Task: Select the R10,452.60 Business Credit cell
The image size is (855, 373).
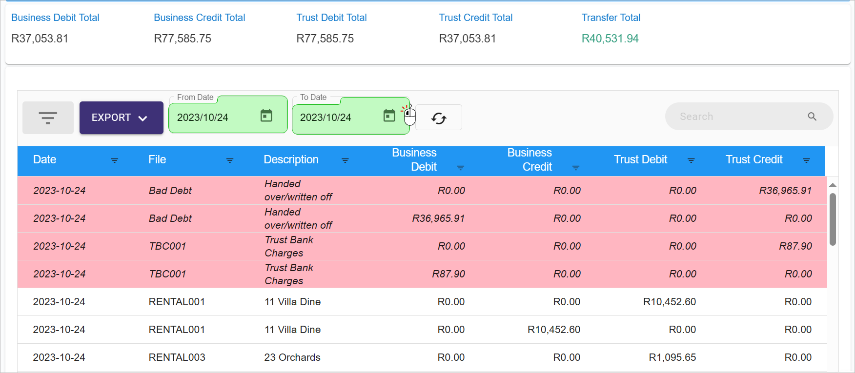Action: (x=554, y=330)
